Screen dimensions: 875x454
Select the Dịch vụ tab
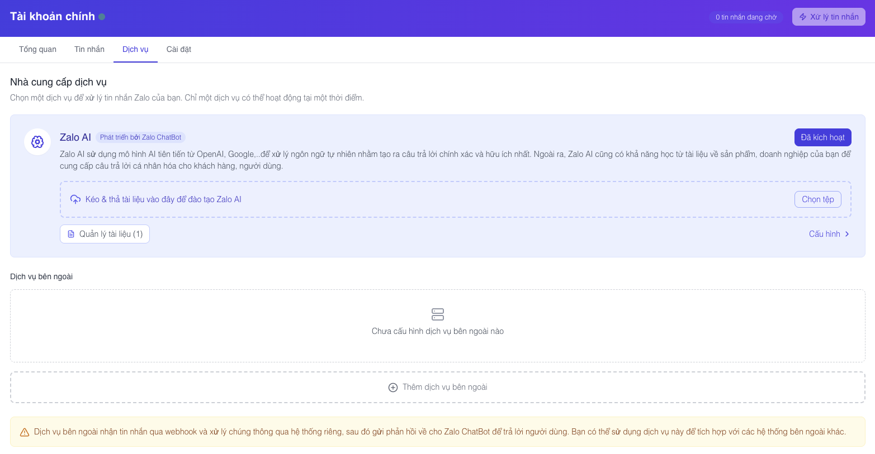pyautogui.click(x=135, y=49)
